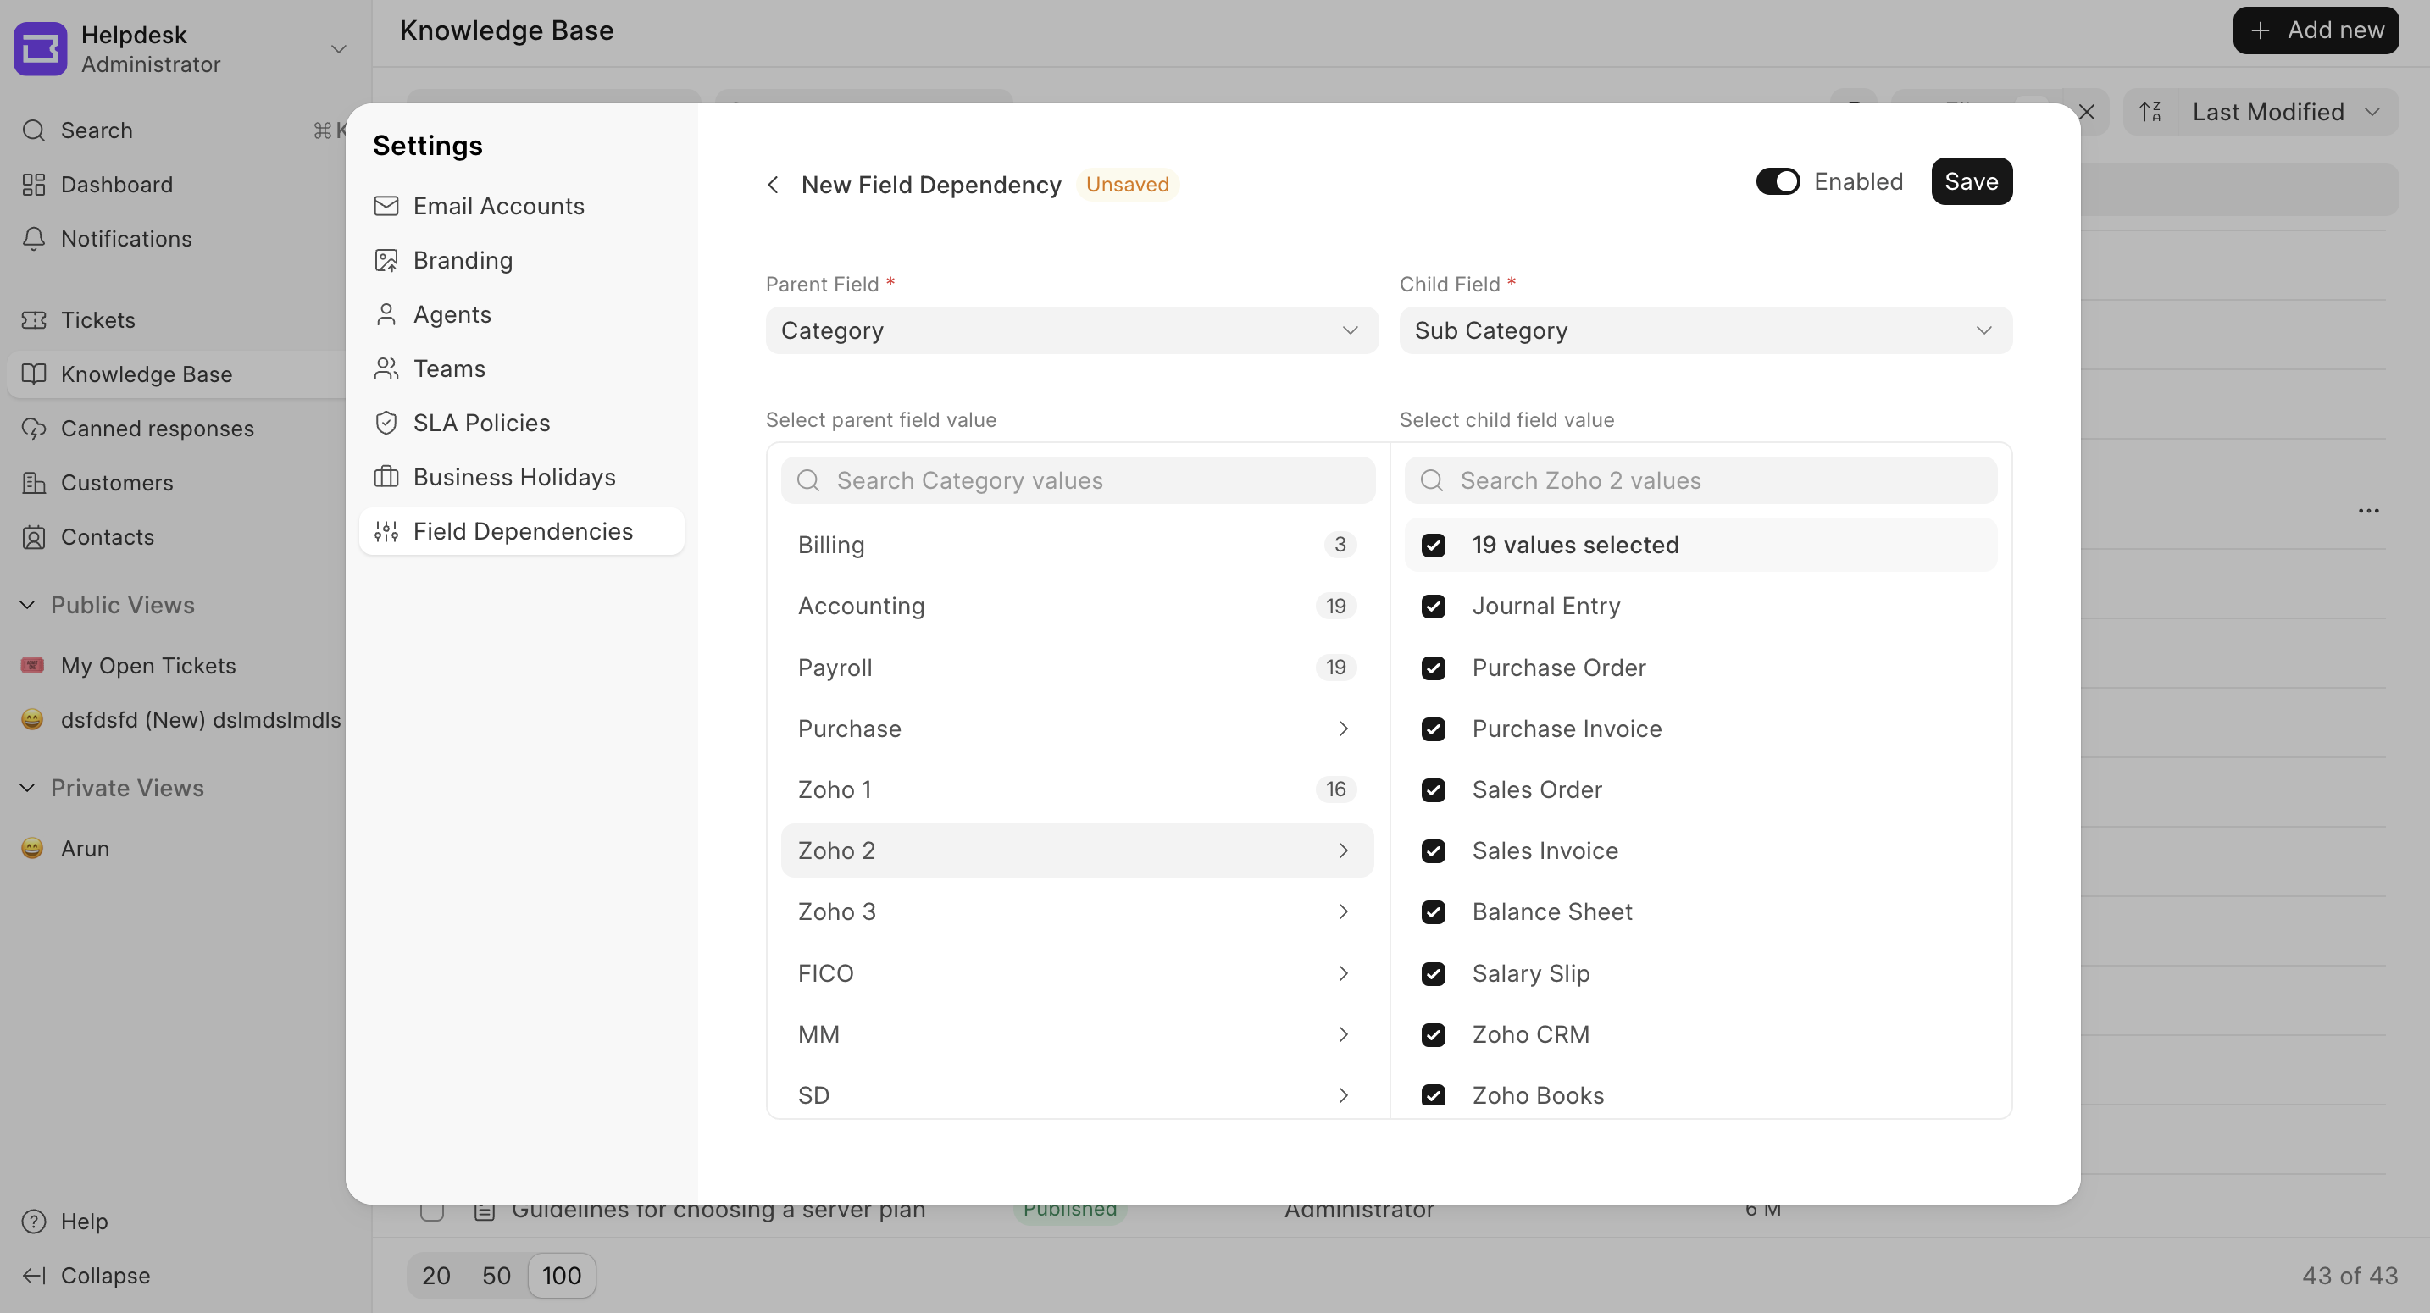Open the Child Field Sub Category dropdown
The image size is (2430, 1313).
pos(1704,330)
